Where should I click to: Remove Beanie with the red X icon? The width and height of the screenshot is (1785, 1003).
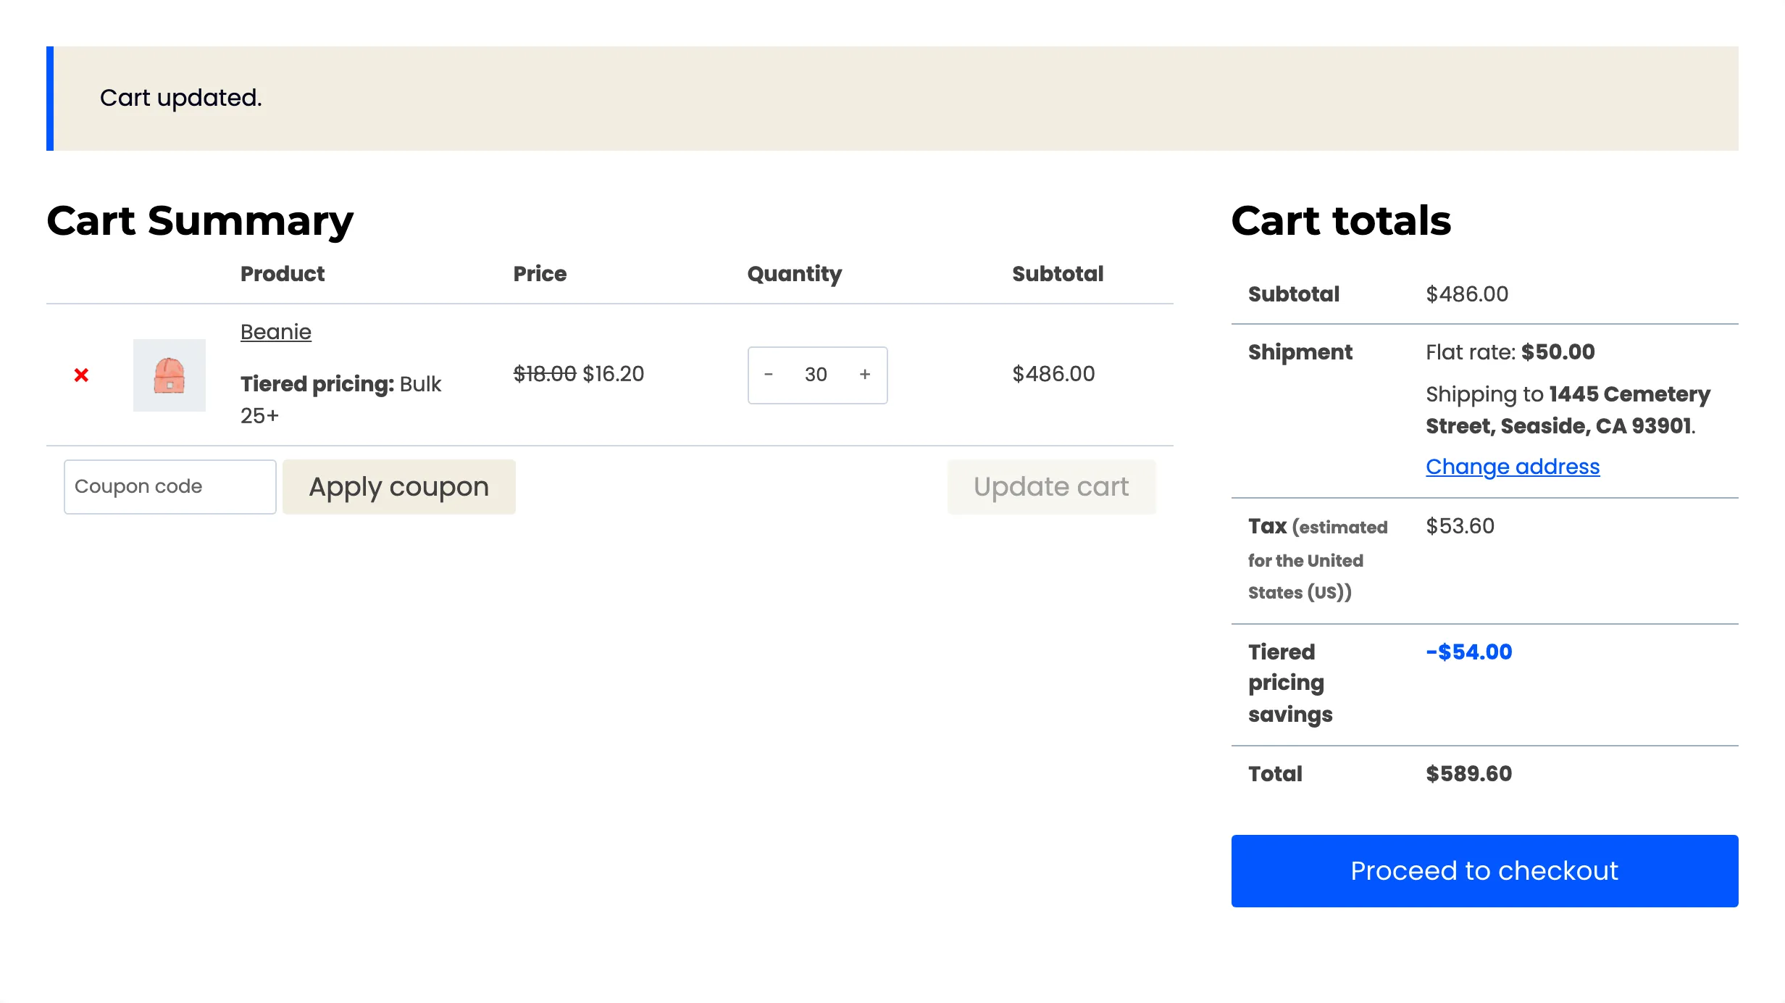click(x=81, y=375)
